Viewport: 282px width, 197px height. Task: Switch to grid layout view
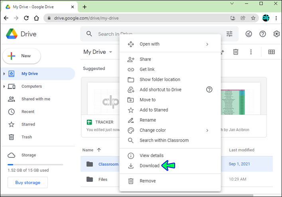[272, 52]
